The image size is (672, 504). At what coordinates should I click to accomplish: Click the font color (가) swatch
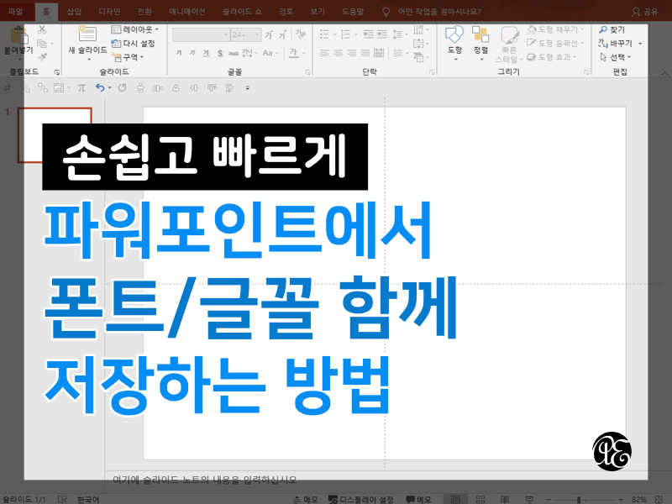pos(293,53)
